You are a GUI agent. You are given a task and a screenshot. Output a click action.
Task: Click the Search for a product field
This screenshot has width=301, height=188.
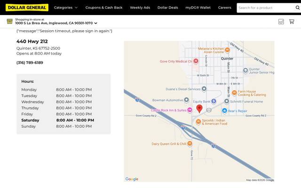pos(266,8)
